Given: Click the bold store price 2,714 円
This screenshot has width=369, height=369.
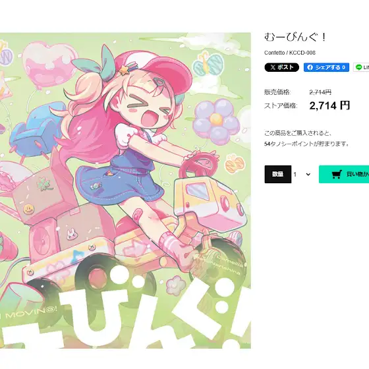Looking at the screenshot, I should 329,105.
